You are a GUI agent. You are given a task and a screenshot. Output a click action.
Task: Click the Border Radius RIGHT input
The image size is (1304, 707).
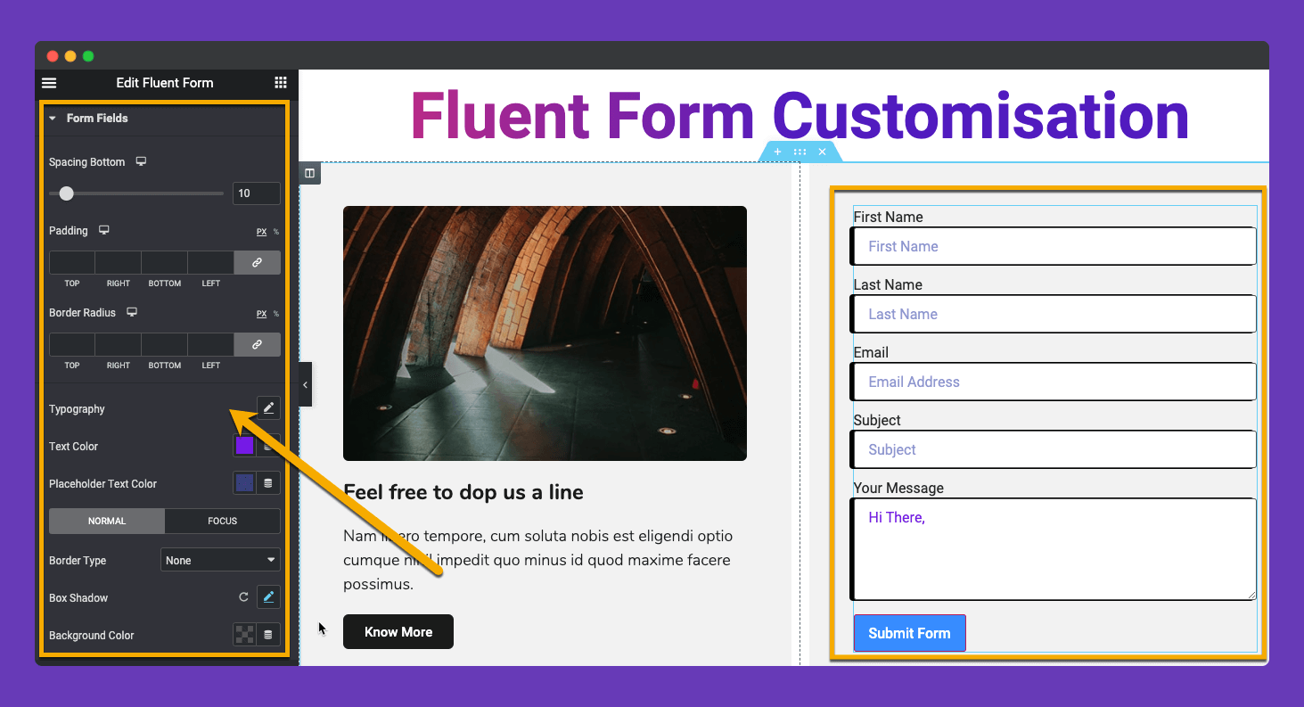pyautogui.click(x=119, y=344)
